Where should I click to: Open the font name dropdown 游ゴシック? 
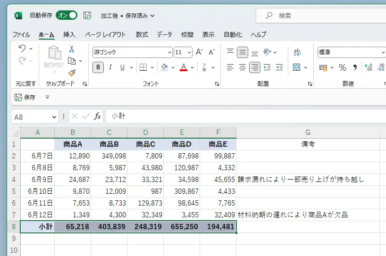pyautogui.click(x=132, y=52)
